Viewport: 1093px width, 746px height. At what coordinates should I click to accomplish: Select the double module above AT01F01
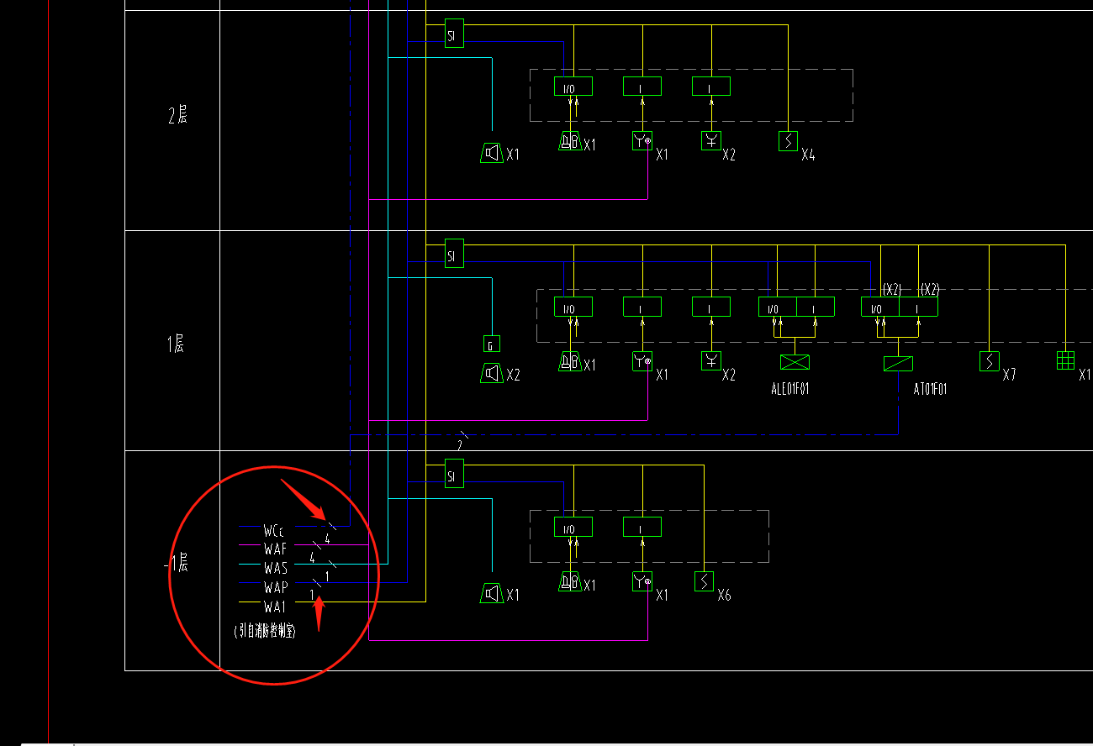pyautogui.click(x=899, y=307)
